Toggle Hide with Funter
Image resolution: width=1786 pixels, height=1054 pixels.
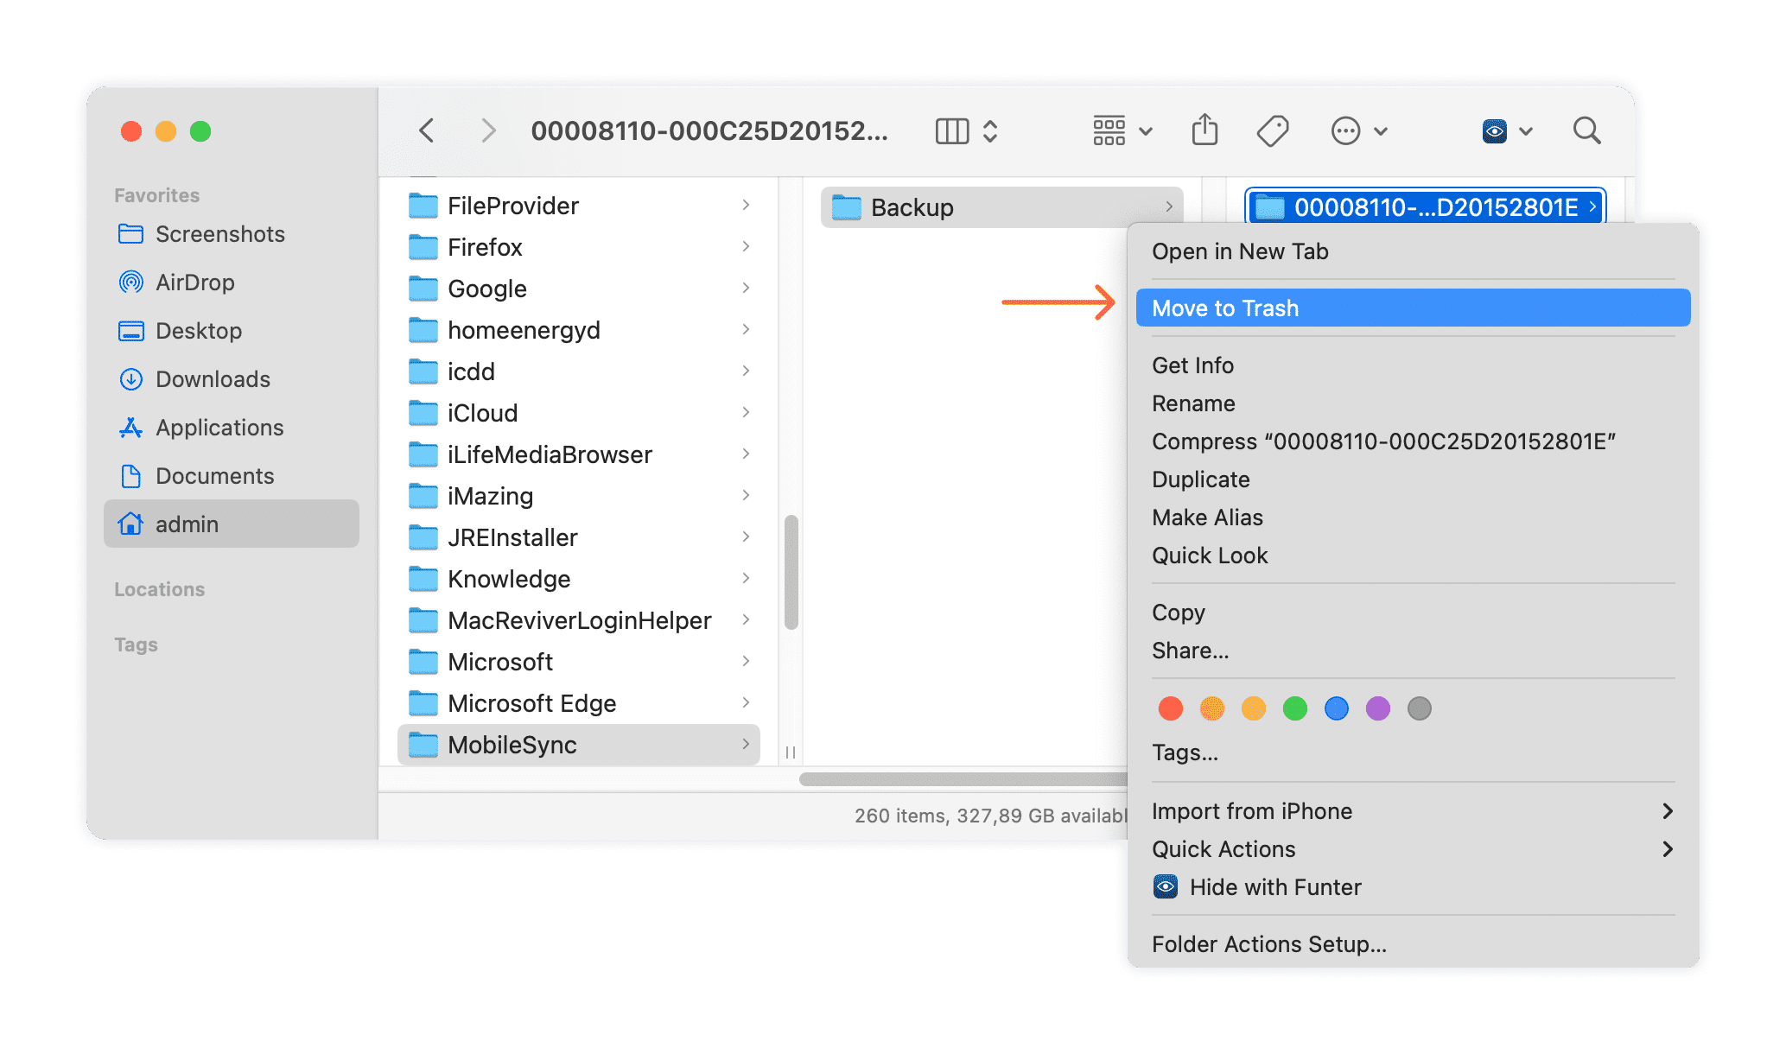point(1275,886)
